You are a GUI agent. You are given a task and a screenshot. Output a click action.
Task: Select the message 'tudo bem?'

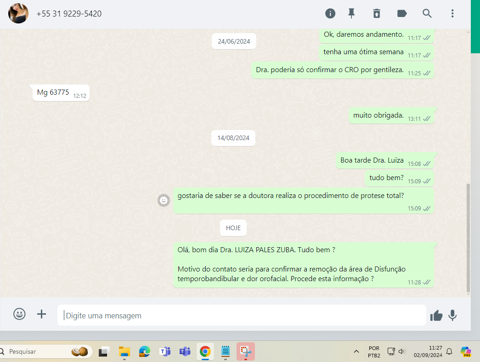click(399, 178)
